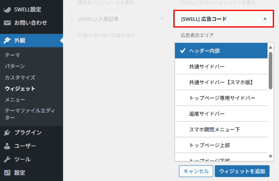Open the カスタマイズ submenu item
This screenshot has height=181, width=279.
coord(20,78)
